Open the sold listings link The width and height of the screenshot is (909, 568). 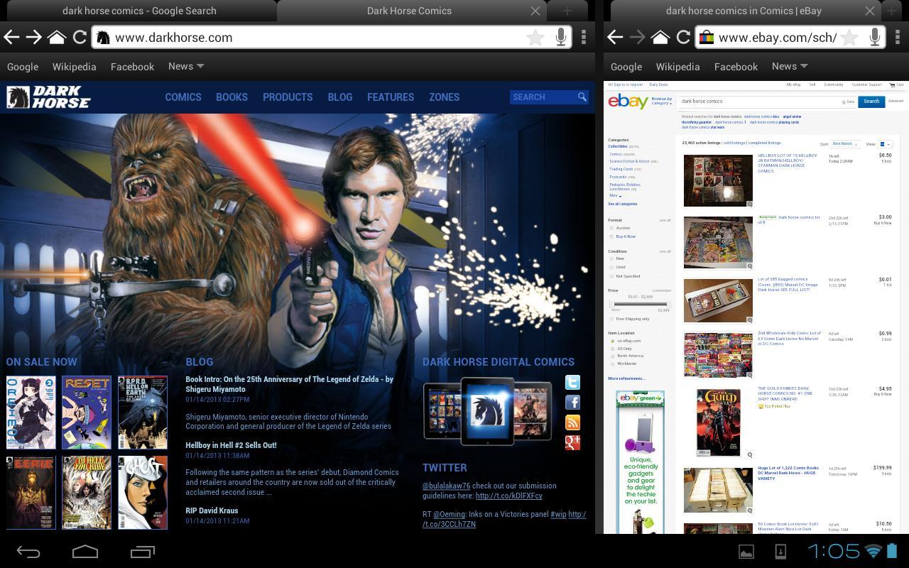pos(734,143)
